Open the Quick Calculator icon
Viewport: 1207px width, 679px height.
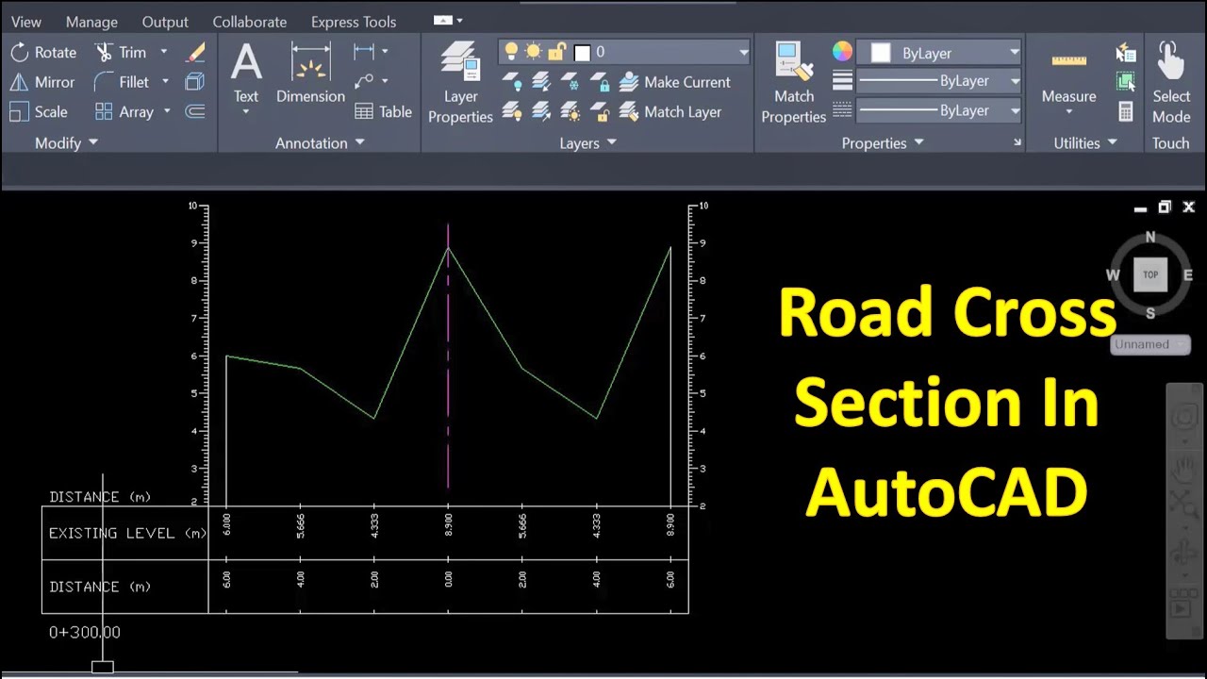click(x=1125, y=111)
